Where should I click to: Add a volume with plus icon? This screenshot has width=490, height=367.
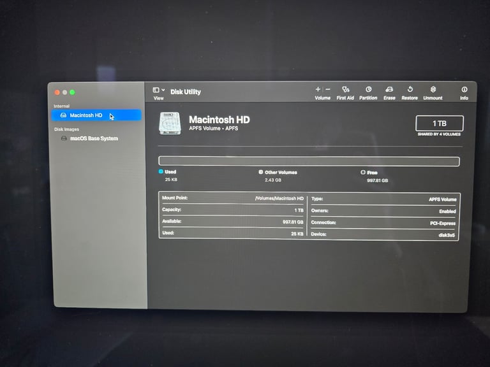(318, 89)
